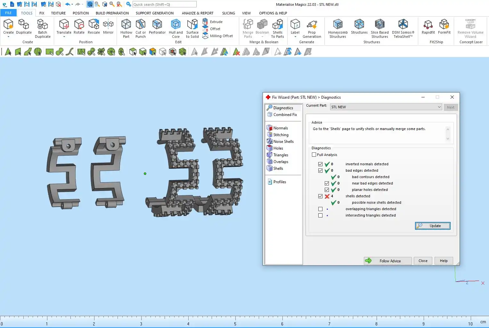This screenshot has height=328, width=489.
Task: Click the Follow Advice button
Action: [x=387, y=261]
